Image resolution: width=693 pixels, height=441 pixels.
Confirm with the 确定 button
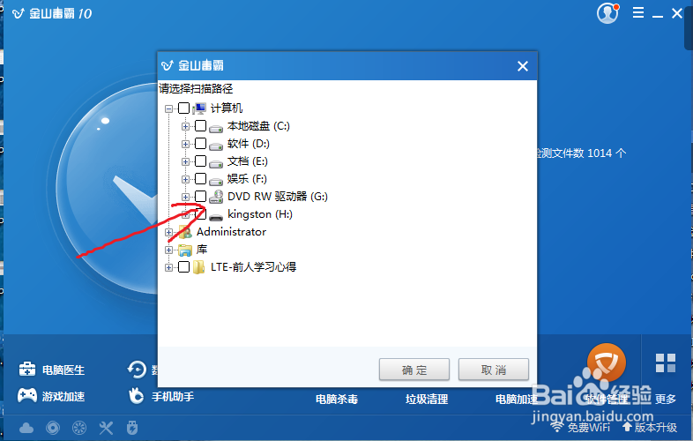coord(414,370)
